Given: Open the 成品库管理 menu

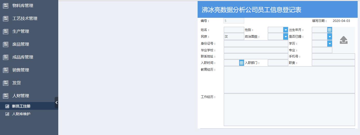Looking at the screenshot, I should [x=29, y=57].
